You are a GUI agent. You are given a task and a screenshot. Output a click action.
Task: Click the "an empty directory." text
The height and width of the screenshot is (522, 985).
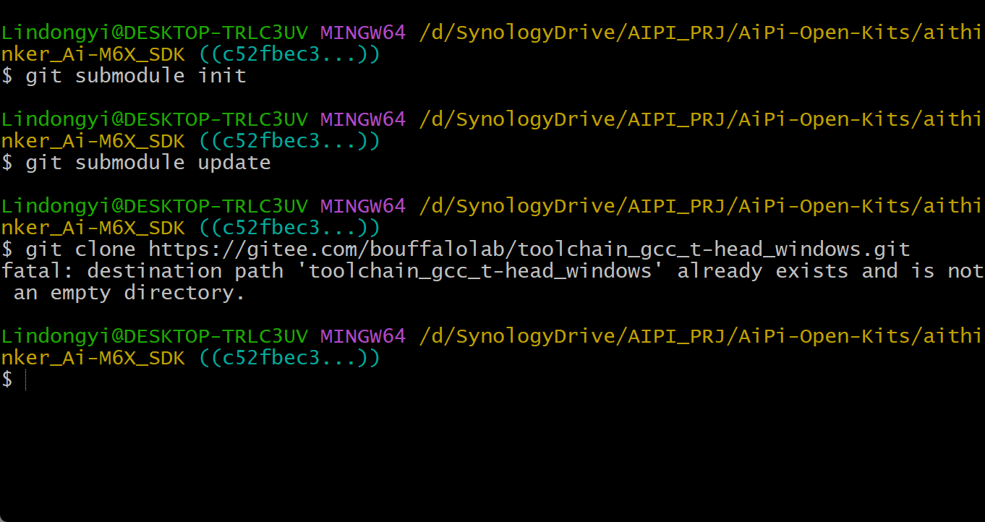[130, 293]
